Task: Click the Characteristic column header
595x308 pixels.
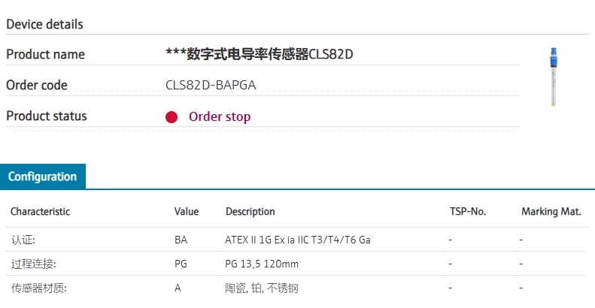Action: pos(40,212)
